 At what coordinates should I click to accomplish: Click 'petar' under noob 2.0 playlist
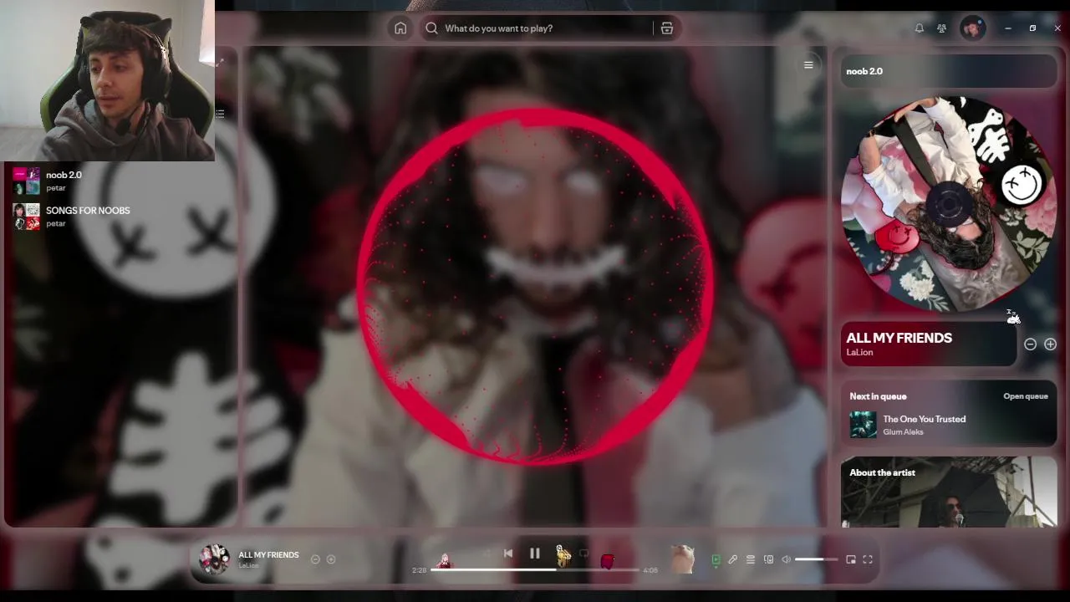[x=56, y=188]
